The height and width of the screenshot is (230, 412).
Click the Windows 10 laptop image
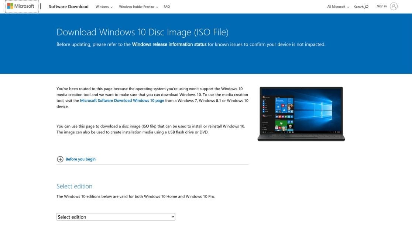coord(301,114)
